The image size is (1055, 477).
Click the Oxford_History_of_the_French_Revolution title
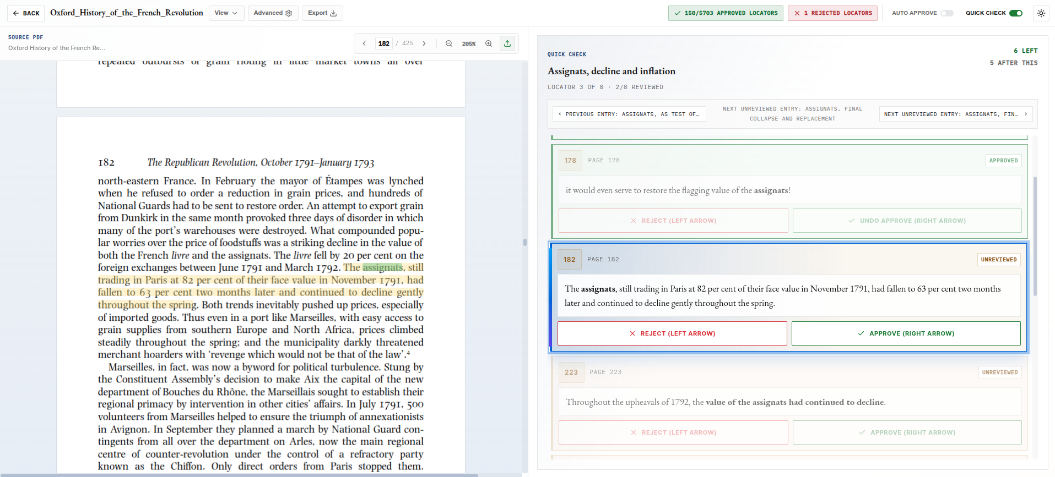point(127,13)
